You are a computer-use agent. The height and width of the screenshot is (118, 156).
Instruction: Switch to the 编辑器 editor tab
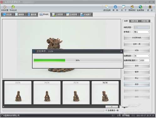[19, 14]
